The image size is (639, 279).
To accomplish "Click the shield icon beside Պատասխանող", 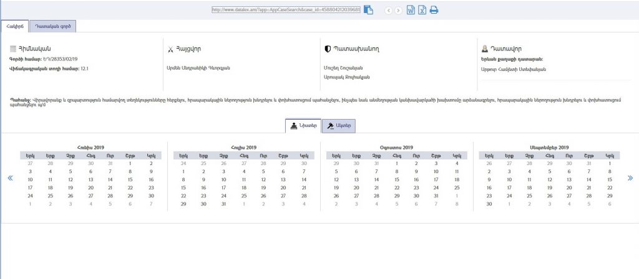I will [x=327, y=49].
